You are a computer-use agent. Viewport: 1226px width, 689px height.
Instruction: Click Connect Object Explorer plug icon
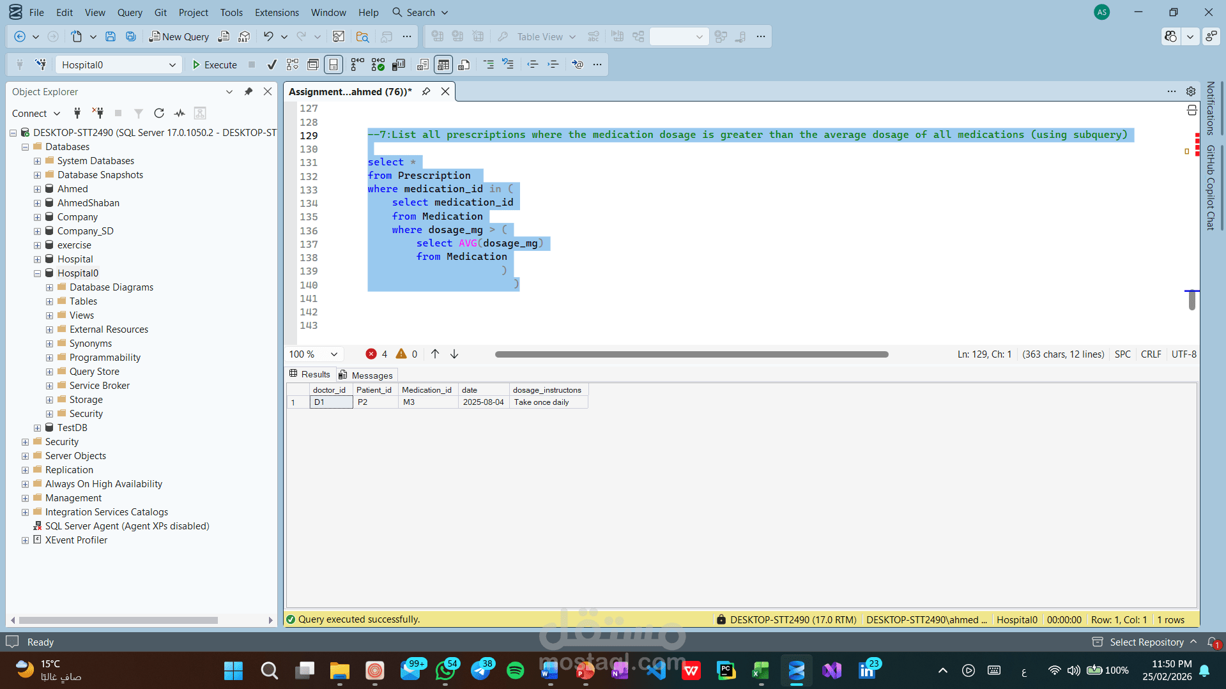coord(77,113)
